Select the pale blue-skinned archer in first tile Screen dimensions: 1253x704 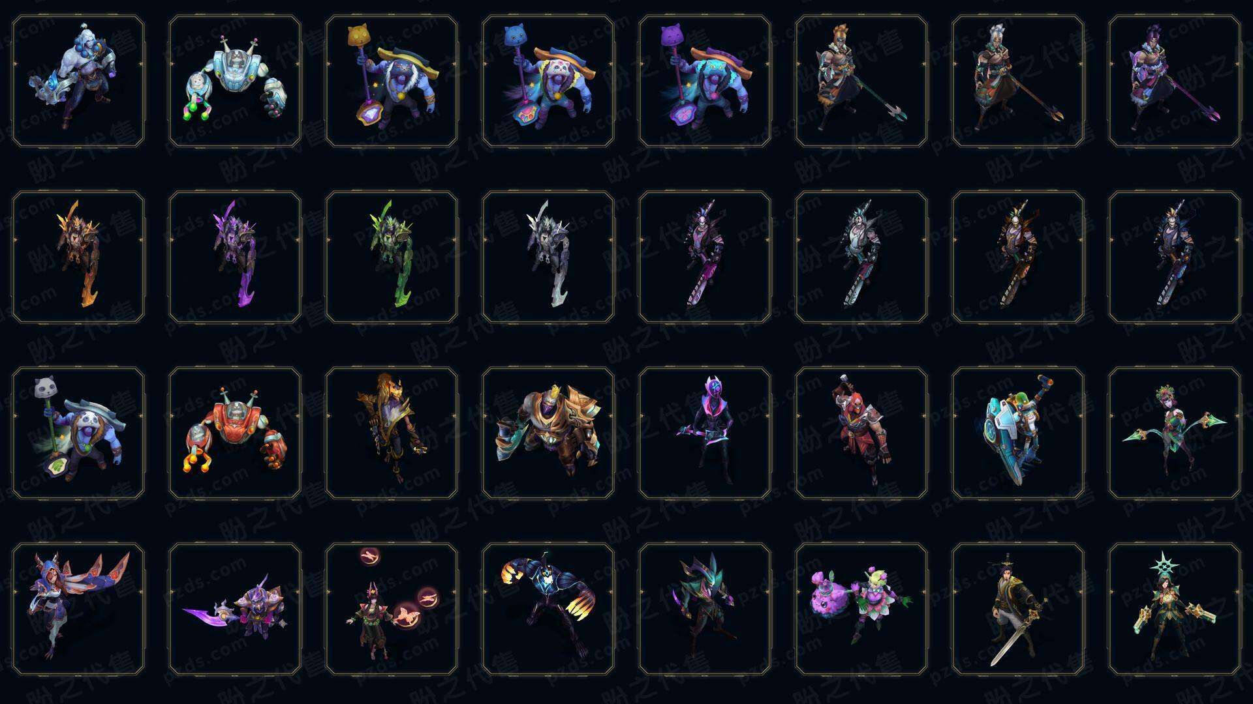click(78, 81)
